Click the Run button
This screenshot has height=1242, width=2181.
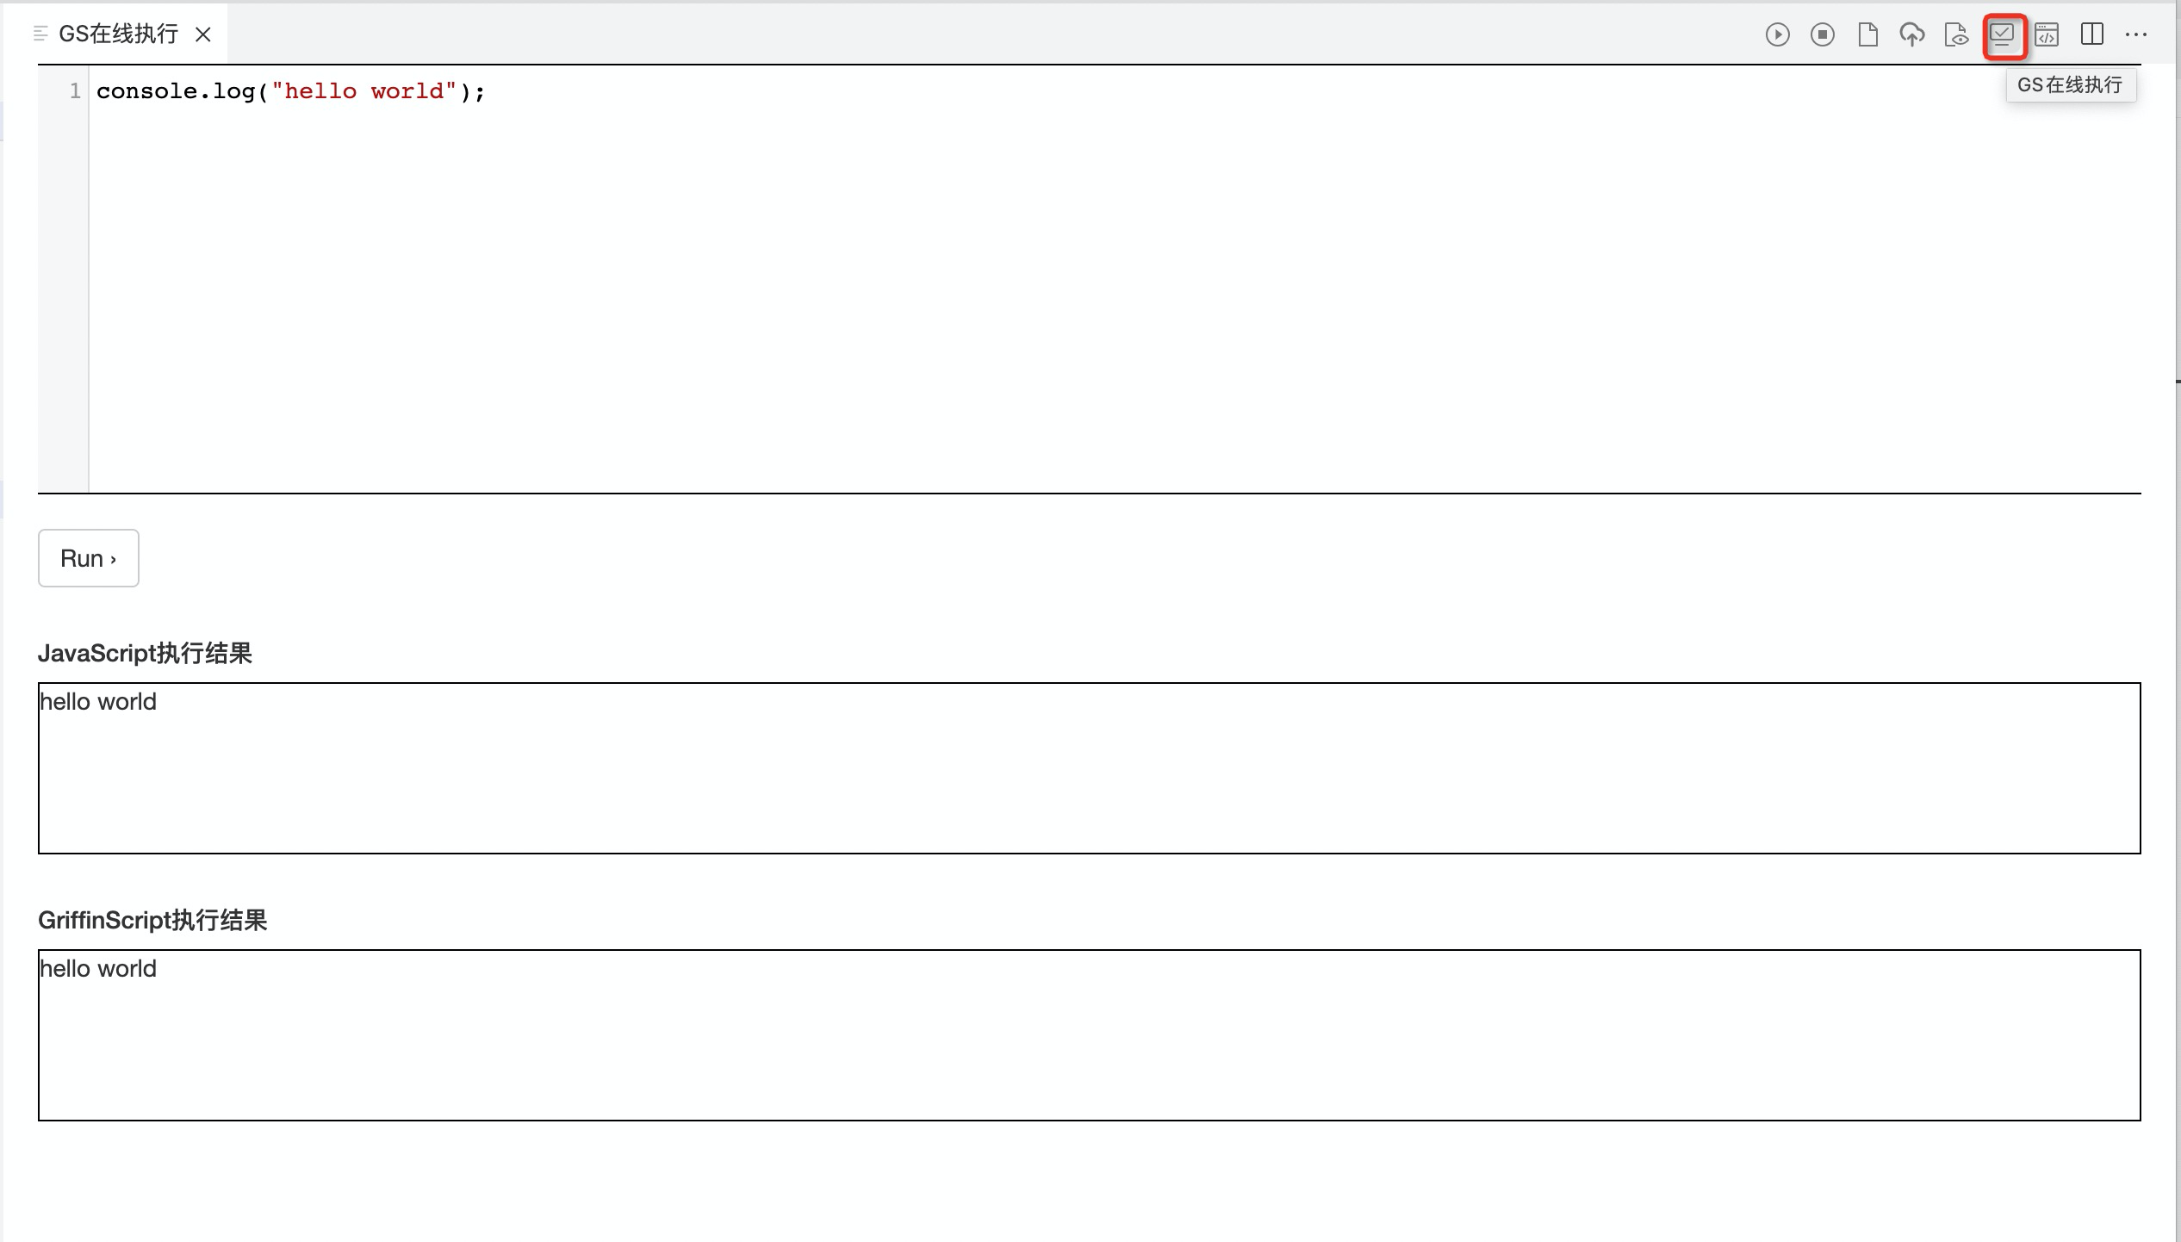[x=89, y=558]
